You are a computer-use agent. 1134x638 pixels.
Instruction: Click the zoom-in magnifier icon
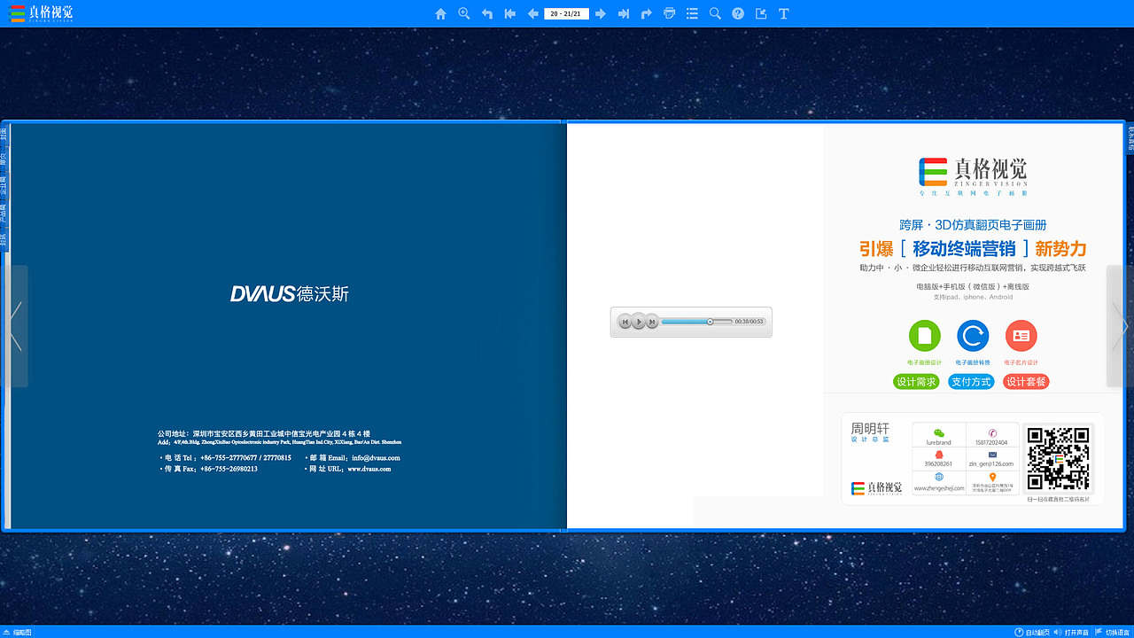pos(463,13)
